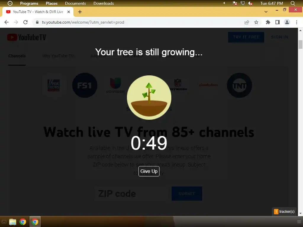Click the Fox News channel logo
Screen dimensions: 303x227
(x=54, y=85)
